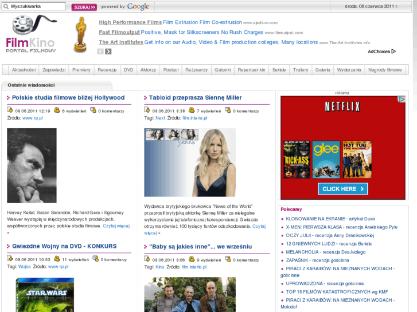Click views icon beside 9 wyświetleń

(x=192, y=259)
